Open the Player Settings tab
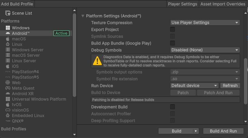 pos(182,4)
